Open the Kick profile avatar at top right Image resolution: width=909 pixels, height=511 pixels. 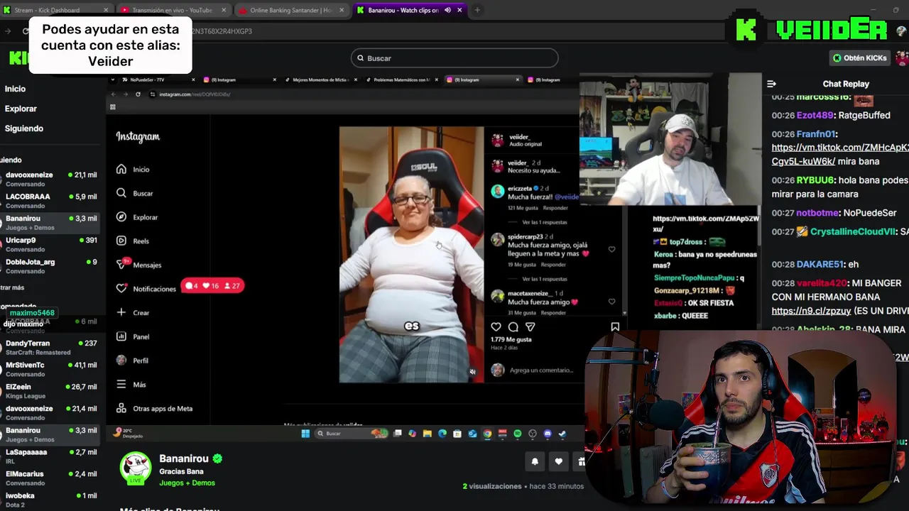(x=902, y=58)
